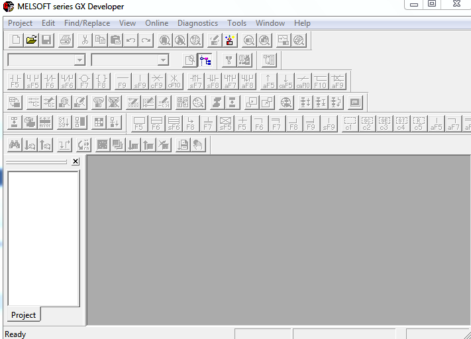Open the Find/Replace menu
This screenshot has height=339, width=471.
[87, 23]
